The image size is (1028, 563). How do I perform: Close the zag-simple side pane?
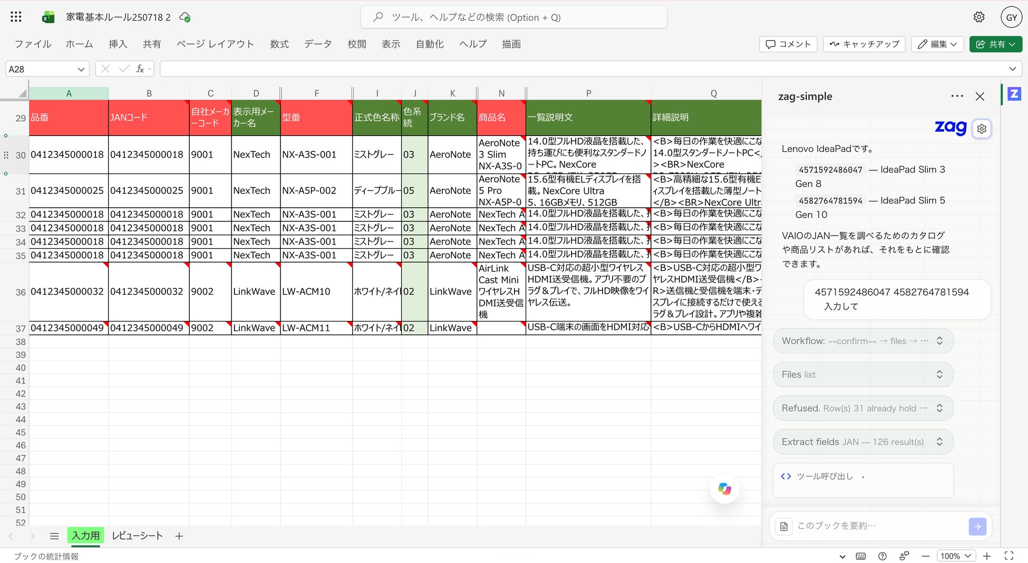980,96
